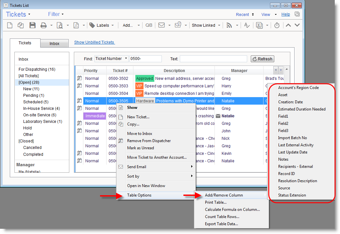Click the Print icon in toolbar

(43, 25)
